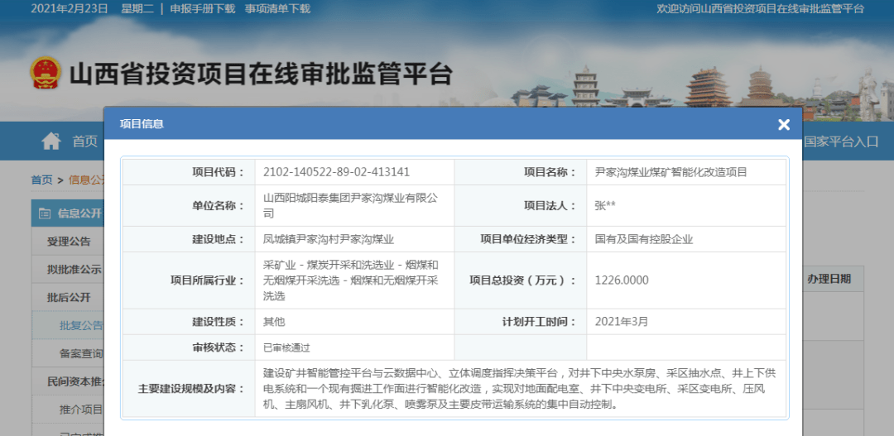Click the 办理日期 column header
Viewport: 894px width, 436px height.
tap(829, 280)
